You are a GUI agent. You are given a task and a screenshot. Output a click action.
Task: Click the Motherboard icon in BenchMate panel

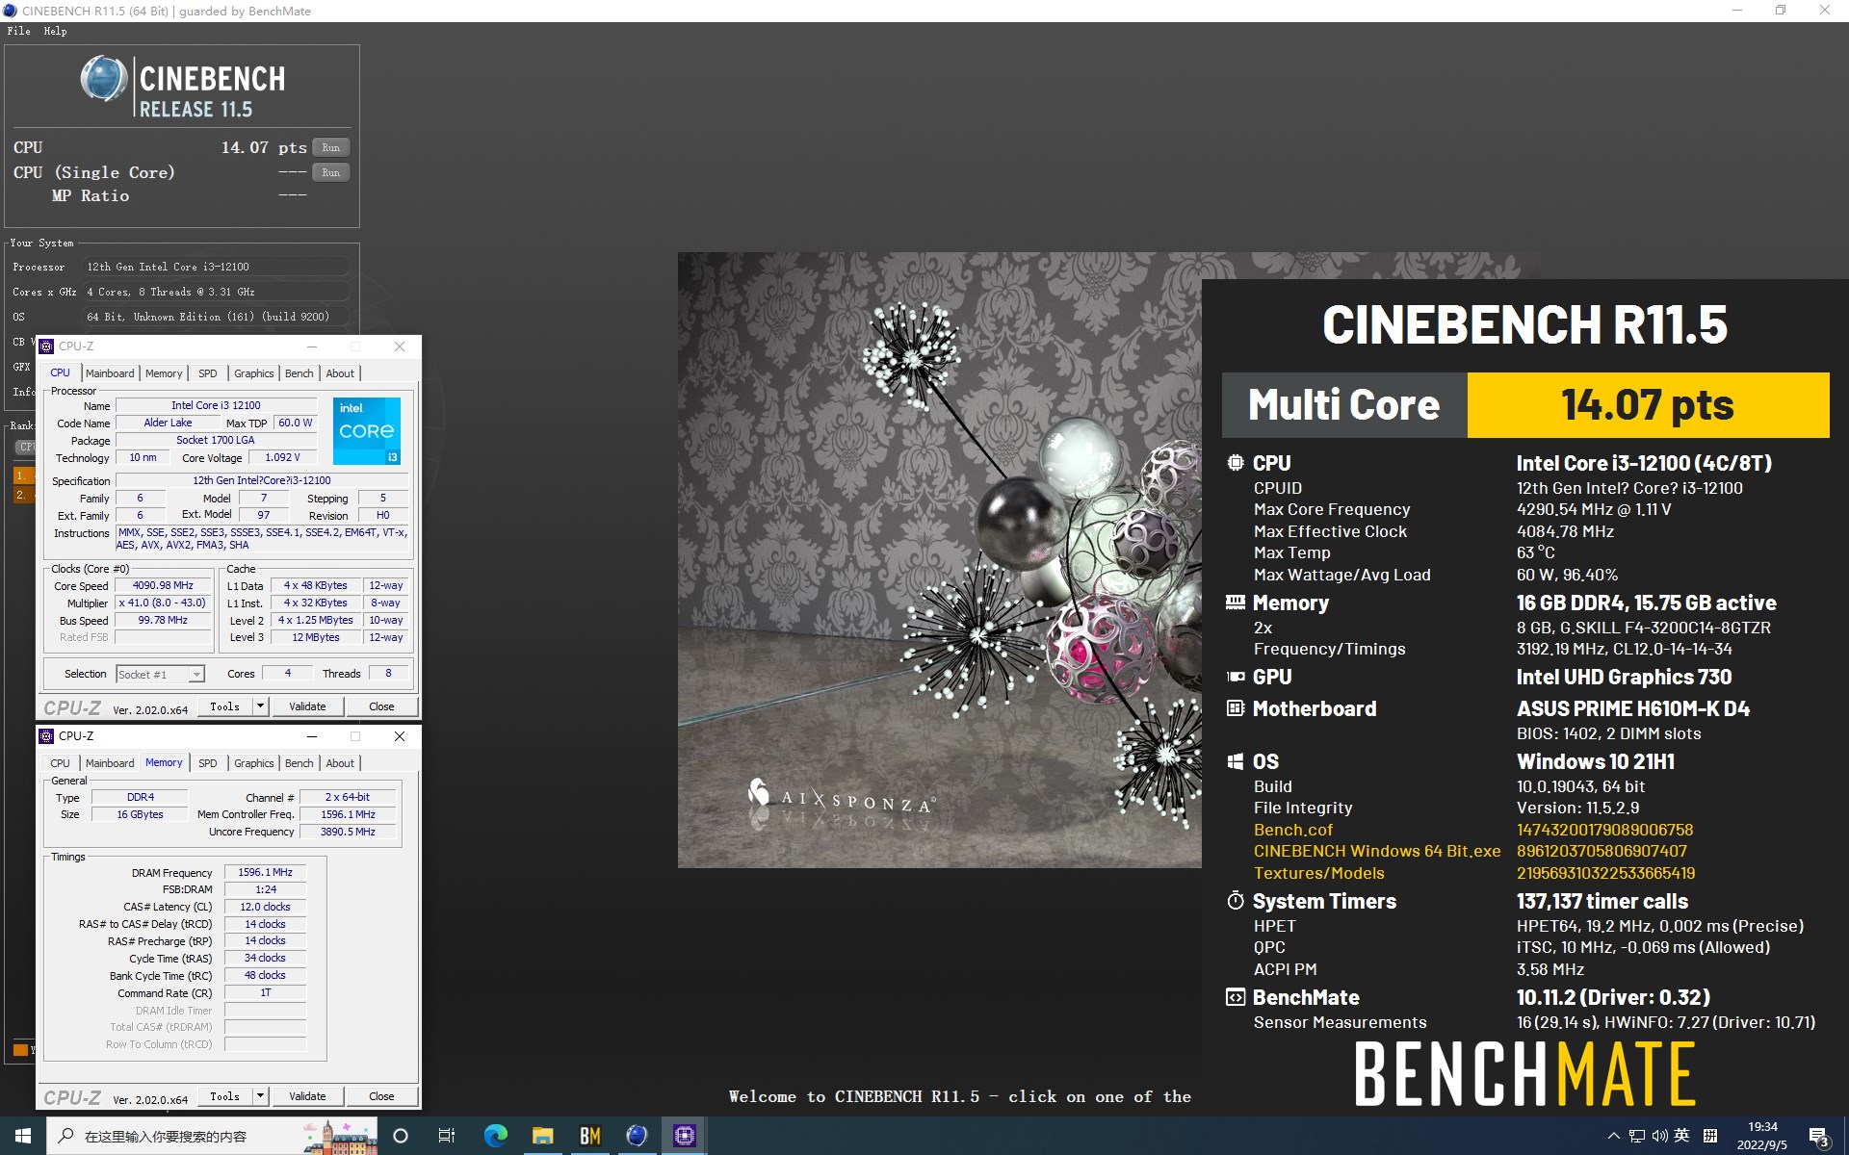(x=1236, y=708)
